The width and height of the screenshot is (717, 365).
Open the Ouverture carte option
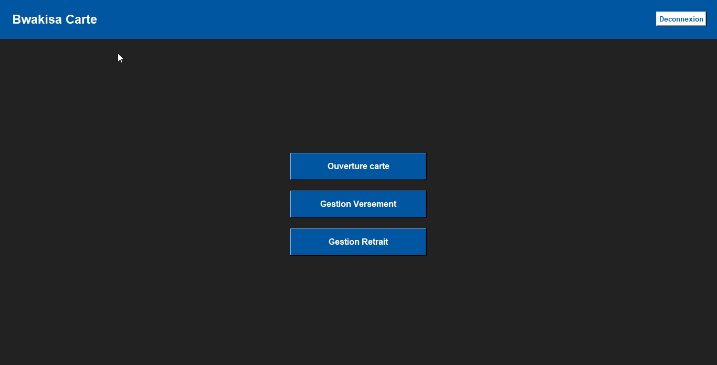pyautogui.click(x=358, y=166)
